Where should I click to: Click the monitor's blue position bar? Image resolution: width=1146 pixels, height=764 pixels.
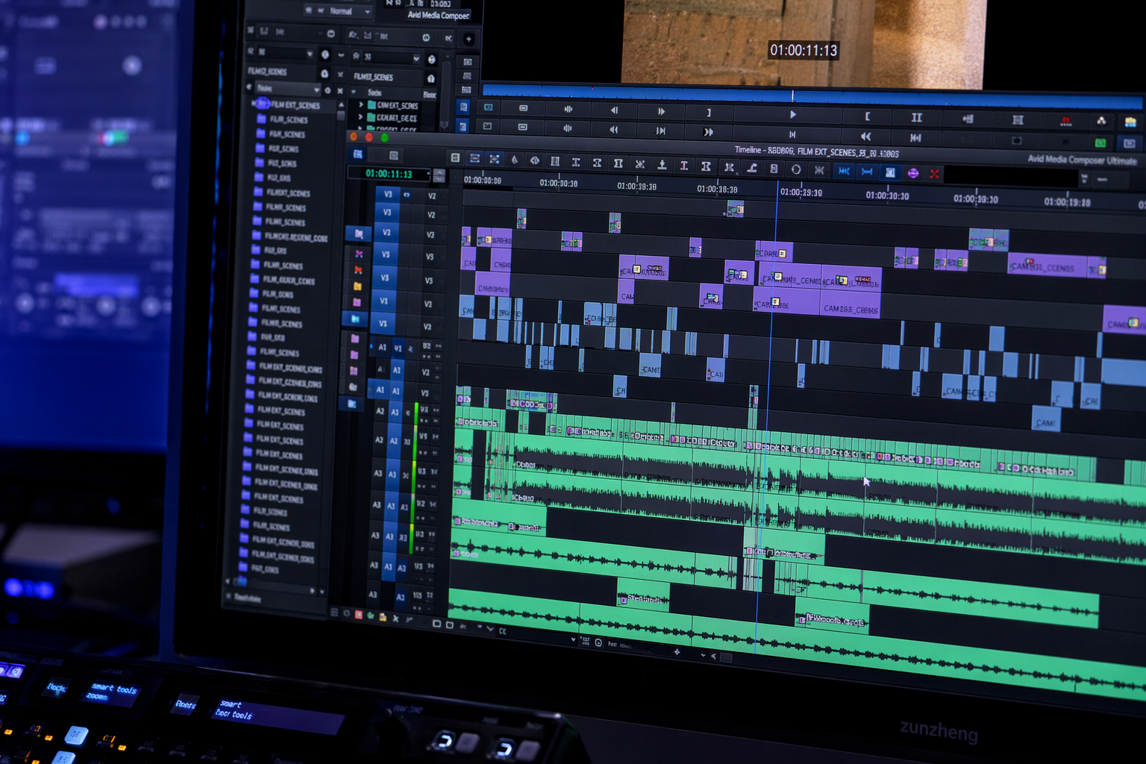pyautogui.click(x=813, y=95)
